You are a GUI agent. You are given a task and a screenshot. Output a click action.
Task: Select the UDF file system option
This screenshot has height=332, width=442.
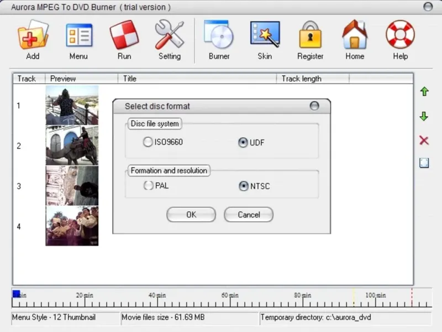[251, 142]
